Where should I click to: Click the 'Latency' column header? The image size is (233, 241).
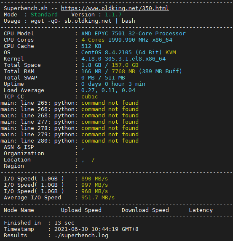[201, 210]
